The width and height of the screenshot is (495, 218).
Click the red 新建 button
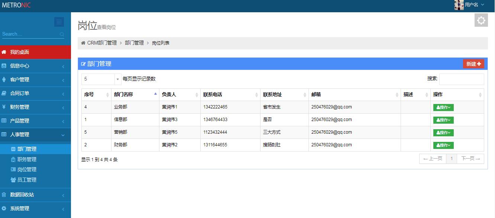[473, 64]
